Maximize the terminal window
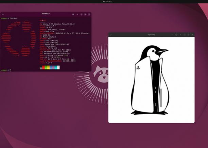 point(85,15)
